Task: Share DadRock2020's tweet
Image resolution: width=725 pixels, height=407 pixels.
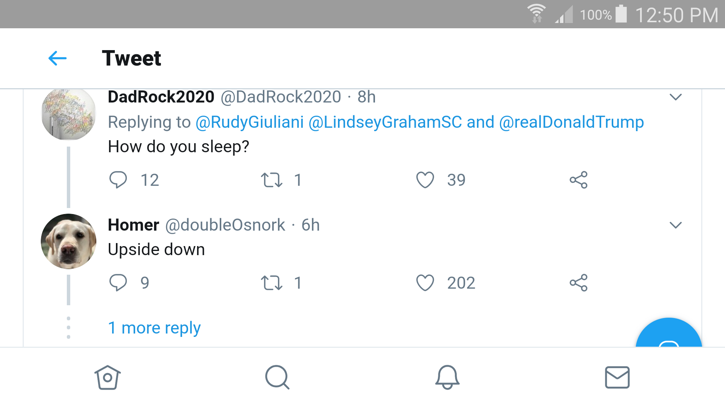Action: [x=578, y=180]
